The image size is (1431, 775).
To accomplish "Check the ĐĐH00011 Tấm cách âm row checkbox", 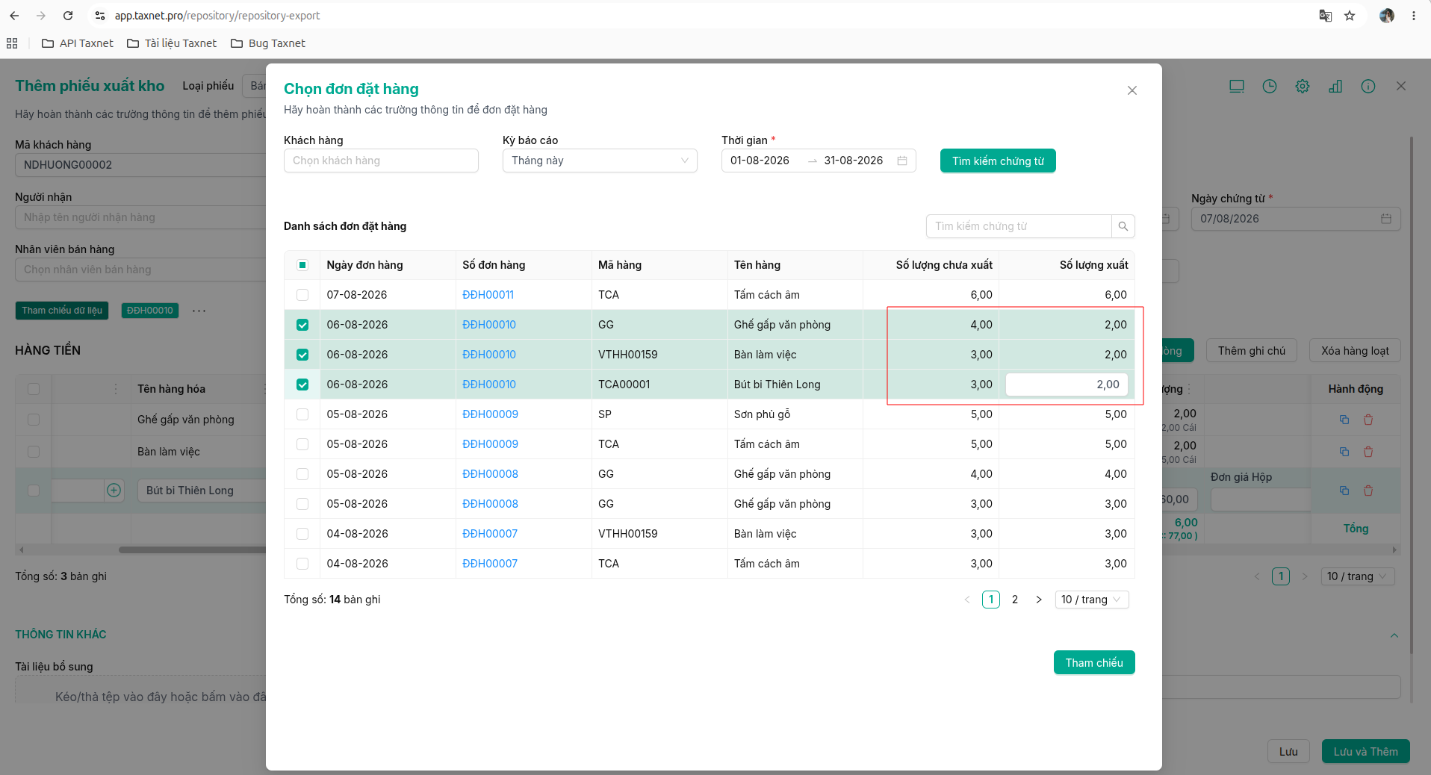I will pyautogui.click(x=302, y=295).
